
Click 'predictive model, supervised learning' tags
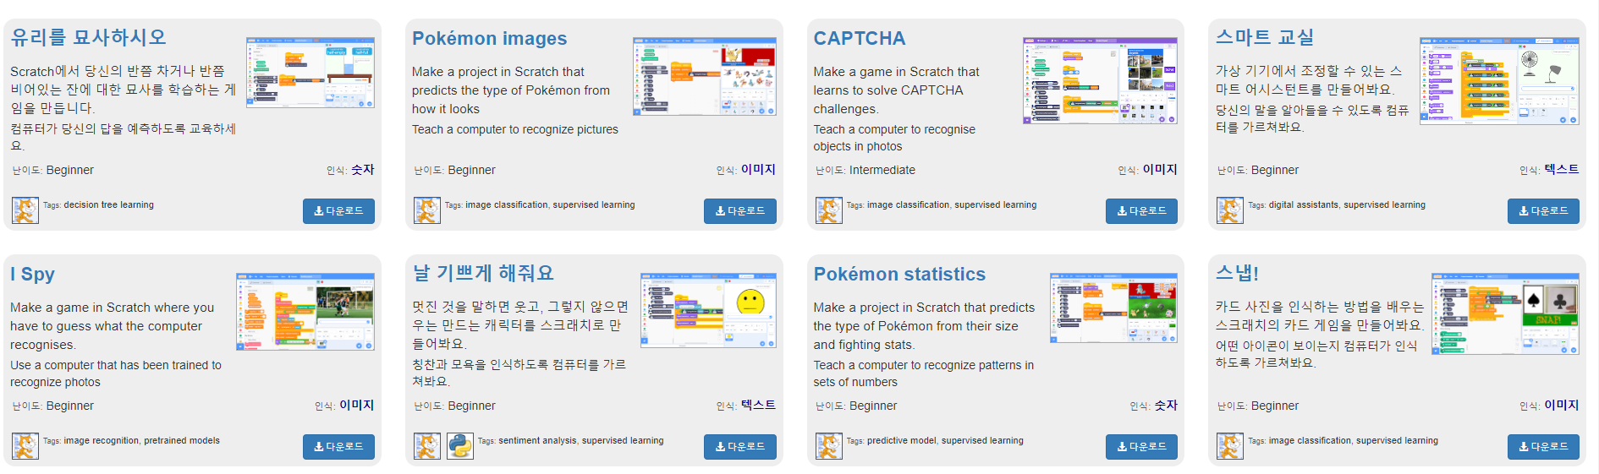point(945,440)
